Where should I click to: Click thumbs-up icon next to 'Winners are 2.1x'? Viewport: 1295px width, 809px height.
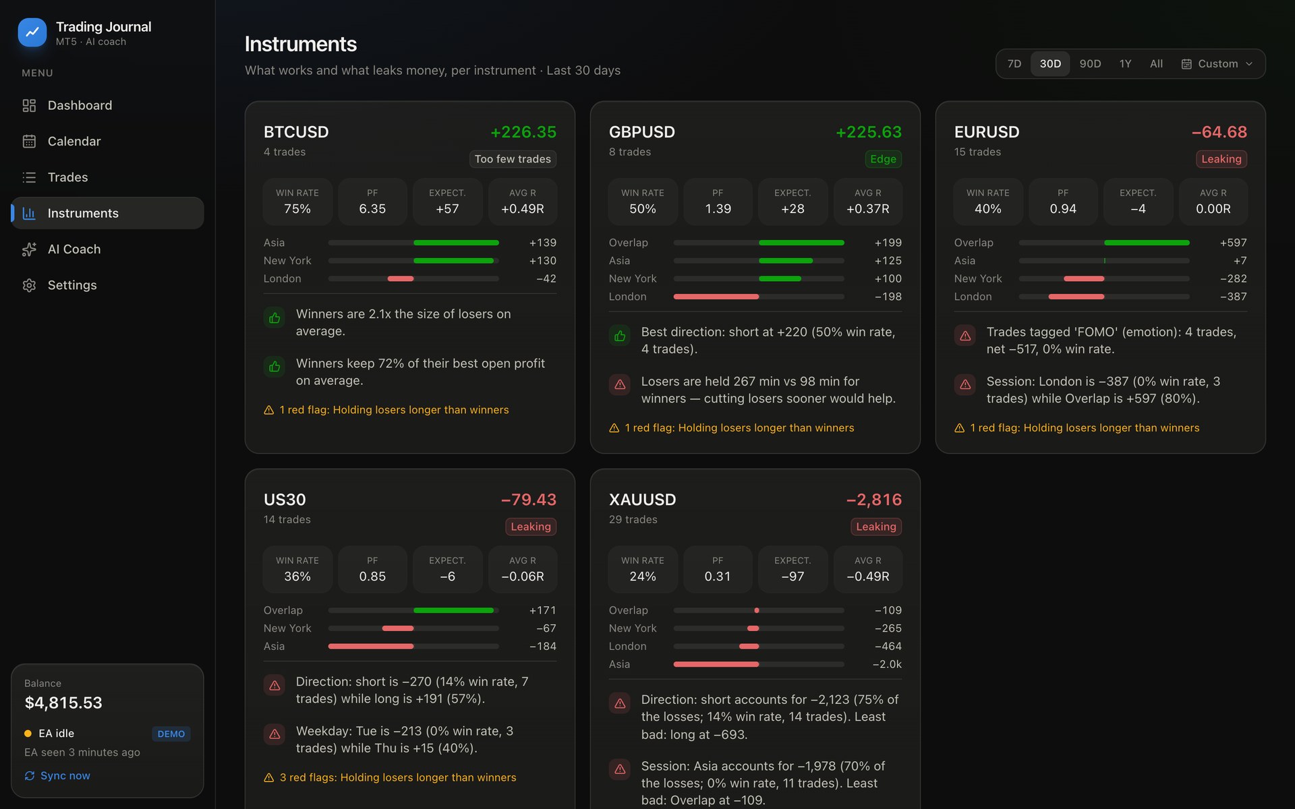point(275,318)
